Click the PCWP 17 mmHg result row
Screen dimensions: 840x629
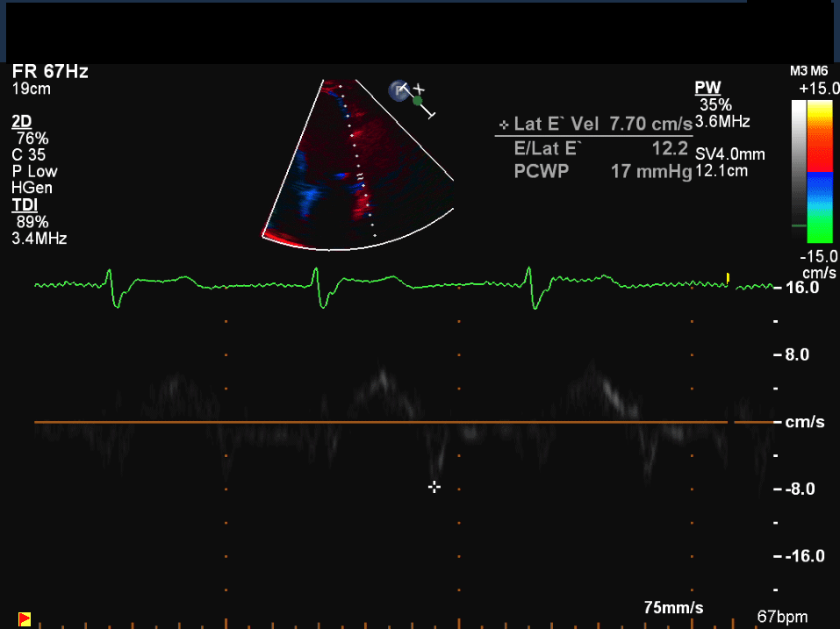point(602,171)
